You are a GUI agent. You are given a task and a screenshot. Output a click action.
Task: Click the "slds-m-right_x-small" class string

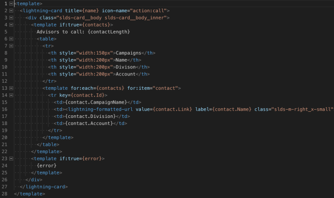point(302,109)
